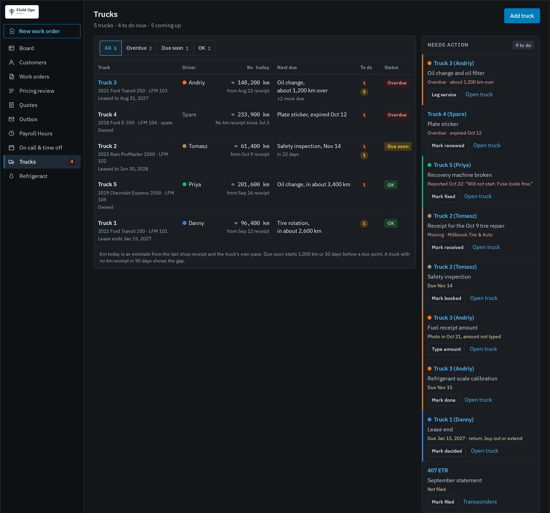Viewport: 550px width, 513px height.
Task: Mark 407 ETR statement filed
Action: (443, 502)
